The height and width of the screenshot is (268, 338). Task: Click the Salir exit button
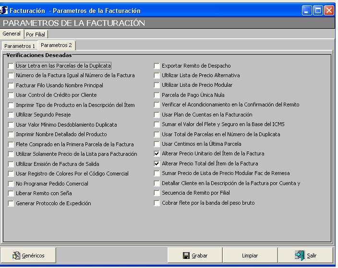[306, 256]
